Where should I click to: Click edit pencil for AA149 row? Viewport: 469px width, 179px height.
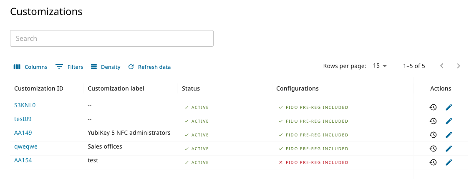point(449,135)
